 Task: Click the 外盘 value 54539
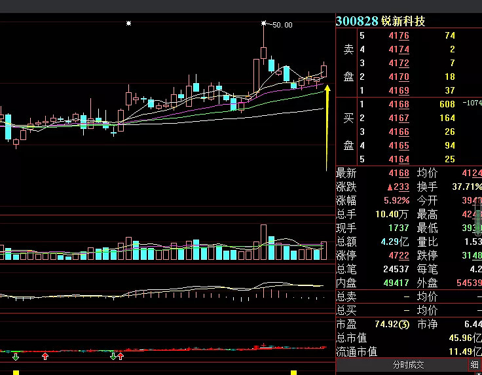(469, 283)
